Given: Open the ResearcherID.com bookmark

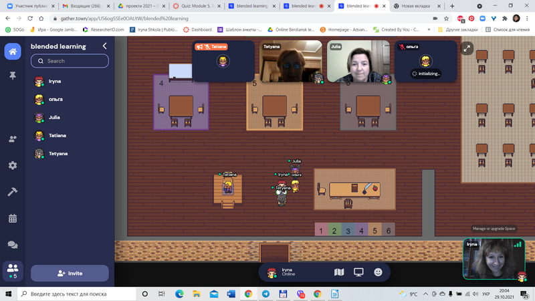Looking at the screenshot, I should 104,29.
